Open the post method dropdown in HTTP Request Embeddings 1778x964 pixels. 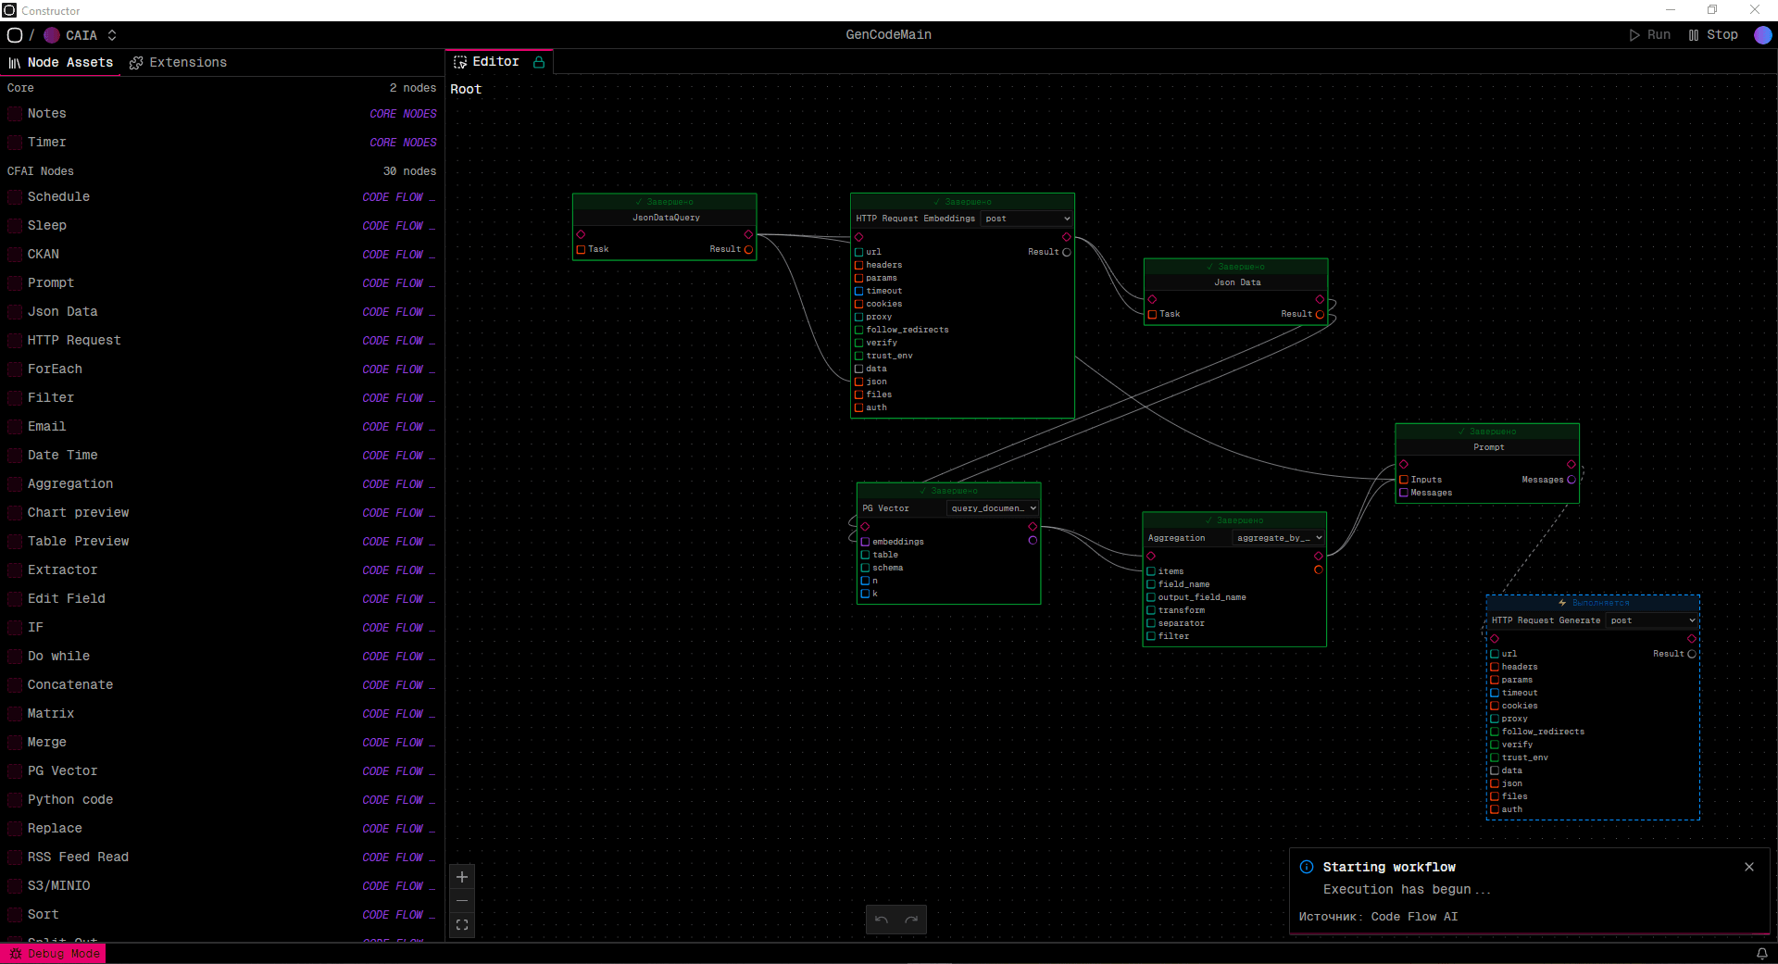[1026, 219]
